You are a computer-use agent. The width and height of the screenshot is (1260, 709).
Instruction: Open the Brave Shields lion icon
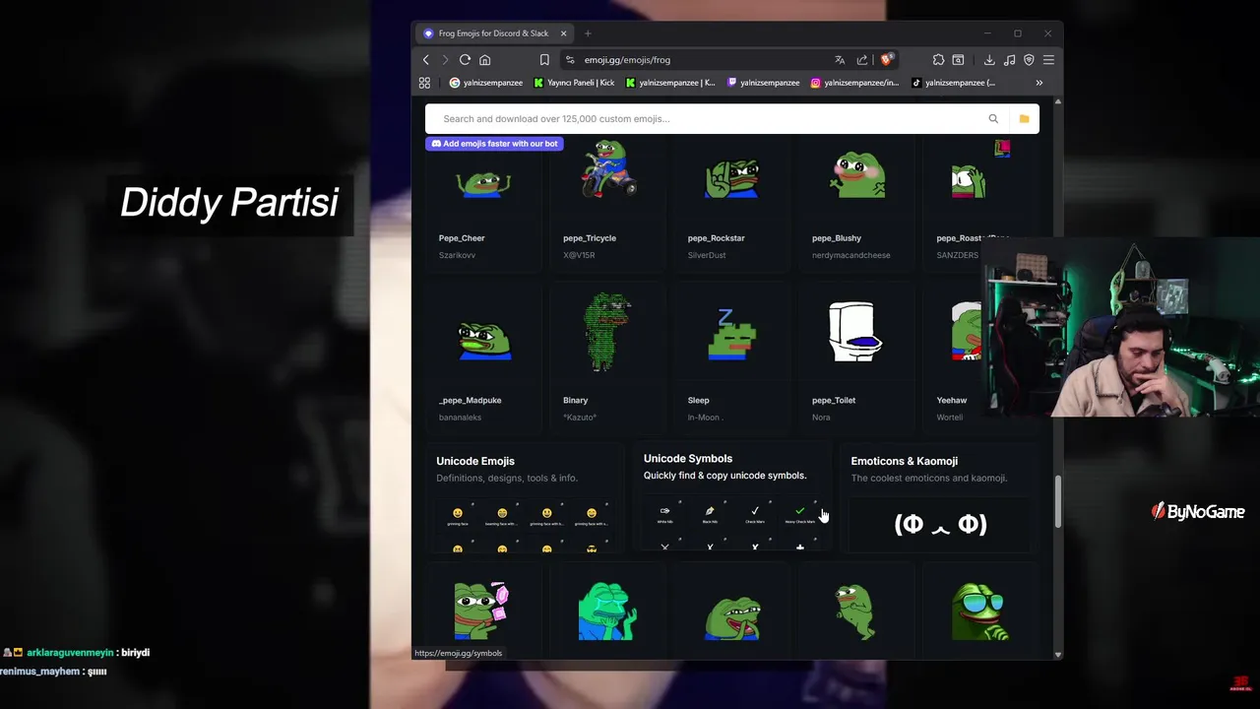coord(887,59)
